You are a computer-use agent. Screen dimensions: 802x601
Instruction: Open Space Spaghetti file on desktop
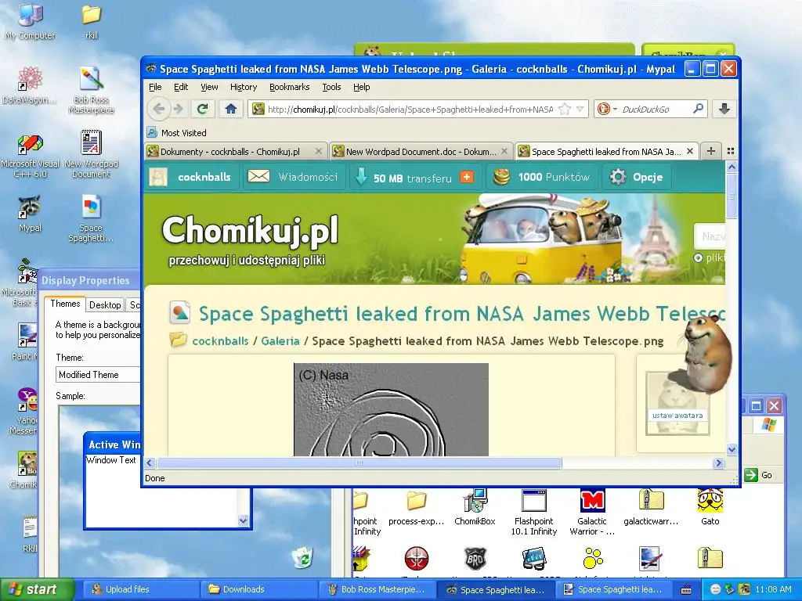pyautogui.click(x=91, y=218)
